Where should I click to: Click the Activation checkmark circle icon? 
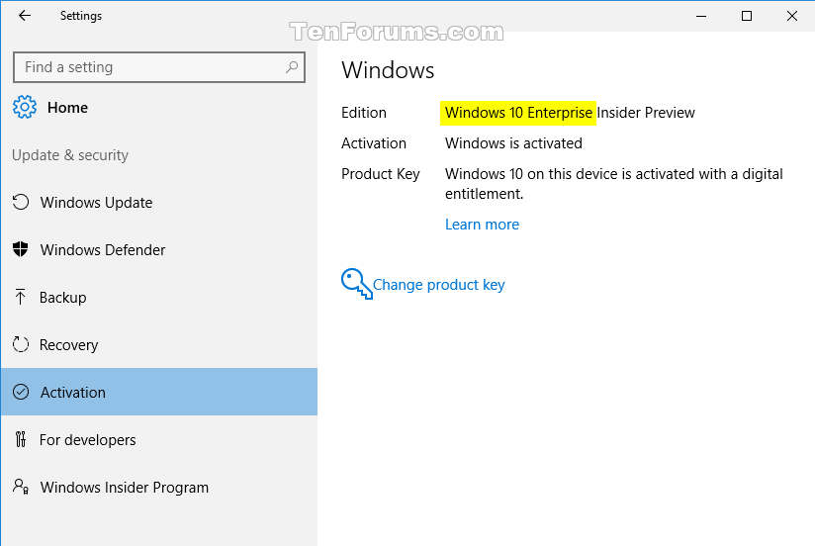coord(21,392)
